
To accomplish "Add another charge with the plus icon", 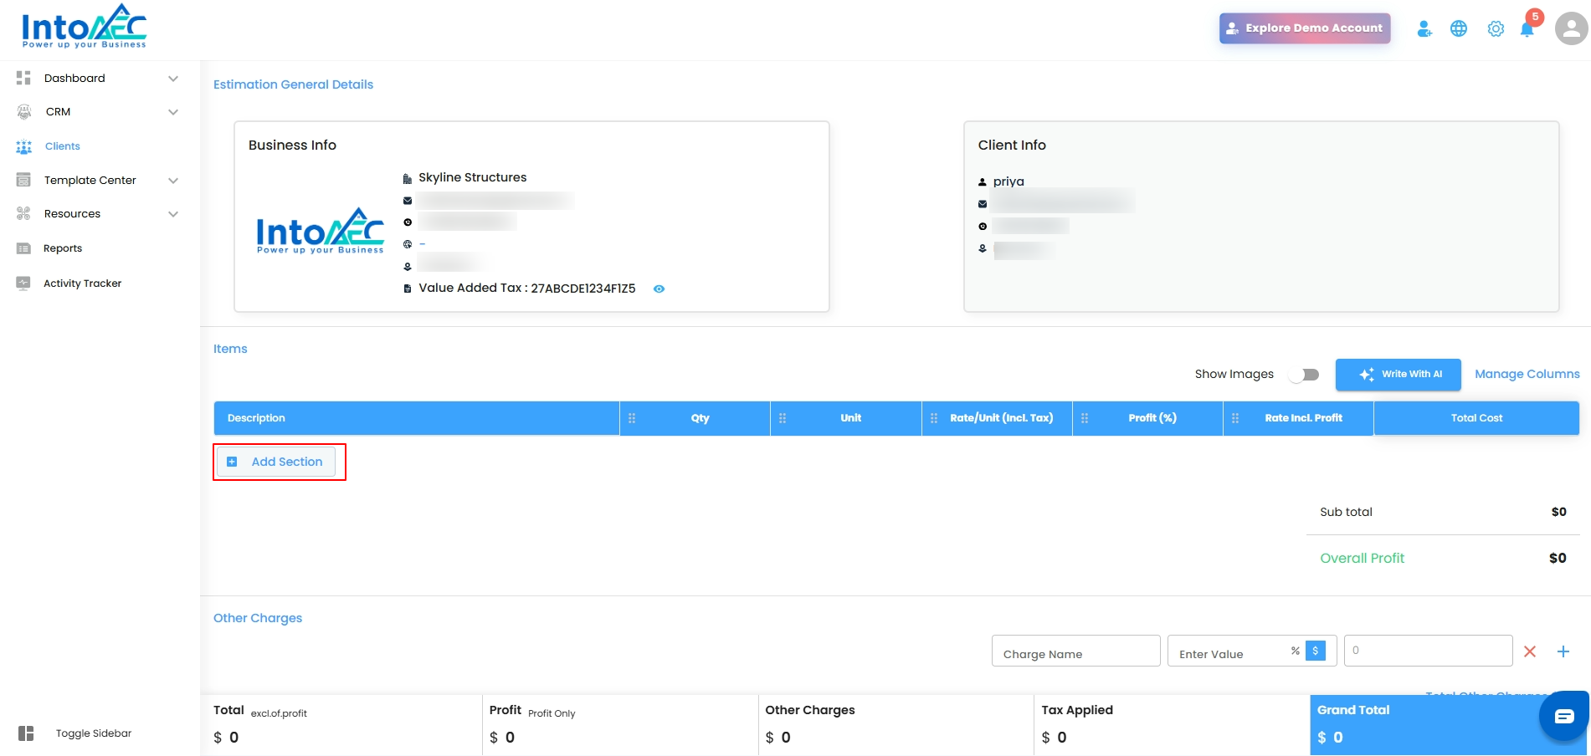I will pyautogui.click(x=1563, y=651).
